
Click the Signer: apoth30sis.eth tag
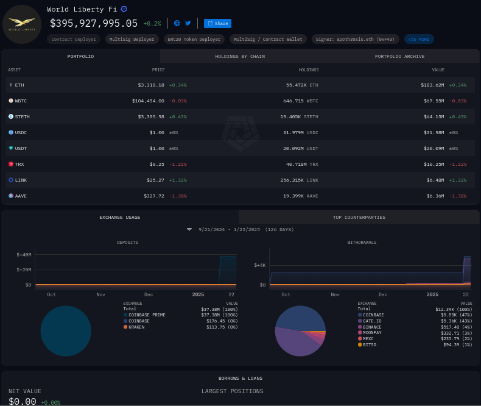(x=355, y=39)
